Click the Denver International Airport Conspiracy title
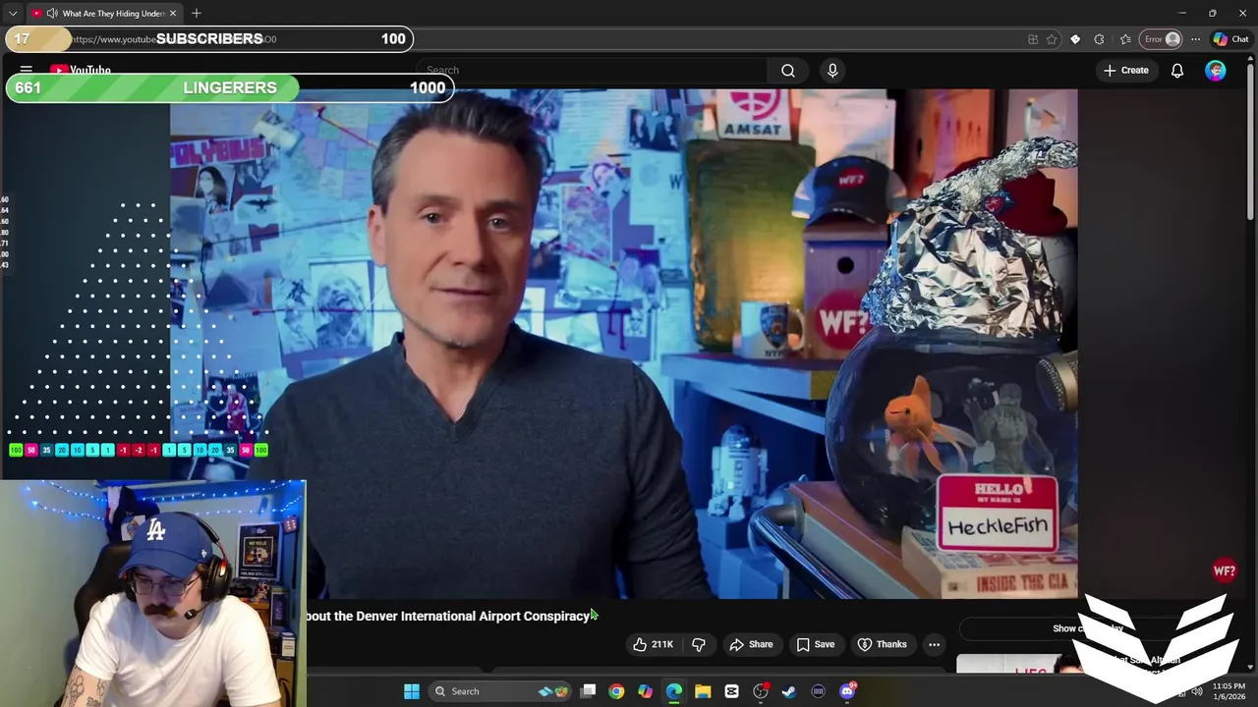This screenshot has width=1258, height=707. (448, 617)
